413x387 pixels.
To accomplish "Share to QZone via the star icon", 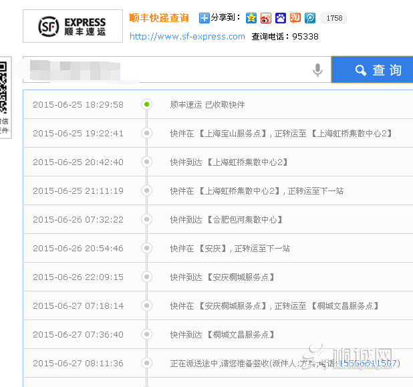I will coord(251,18).
